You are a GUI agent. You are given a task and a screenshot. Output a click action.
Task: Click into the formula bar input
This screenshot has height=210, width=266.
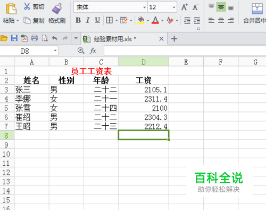click(x=185, y=51)
